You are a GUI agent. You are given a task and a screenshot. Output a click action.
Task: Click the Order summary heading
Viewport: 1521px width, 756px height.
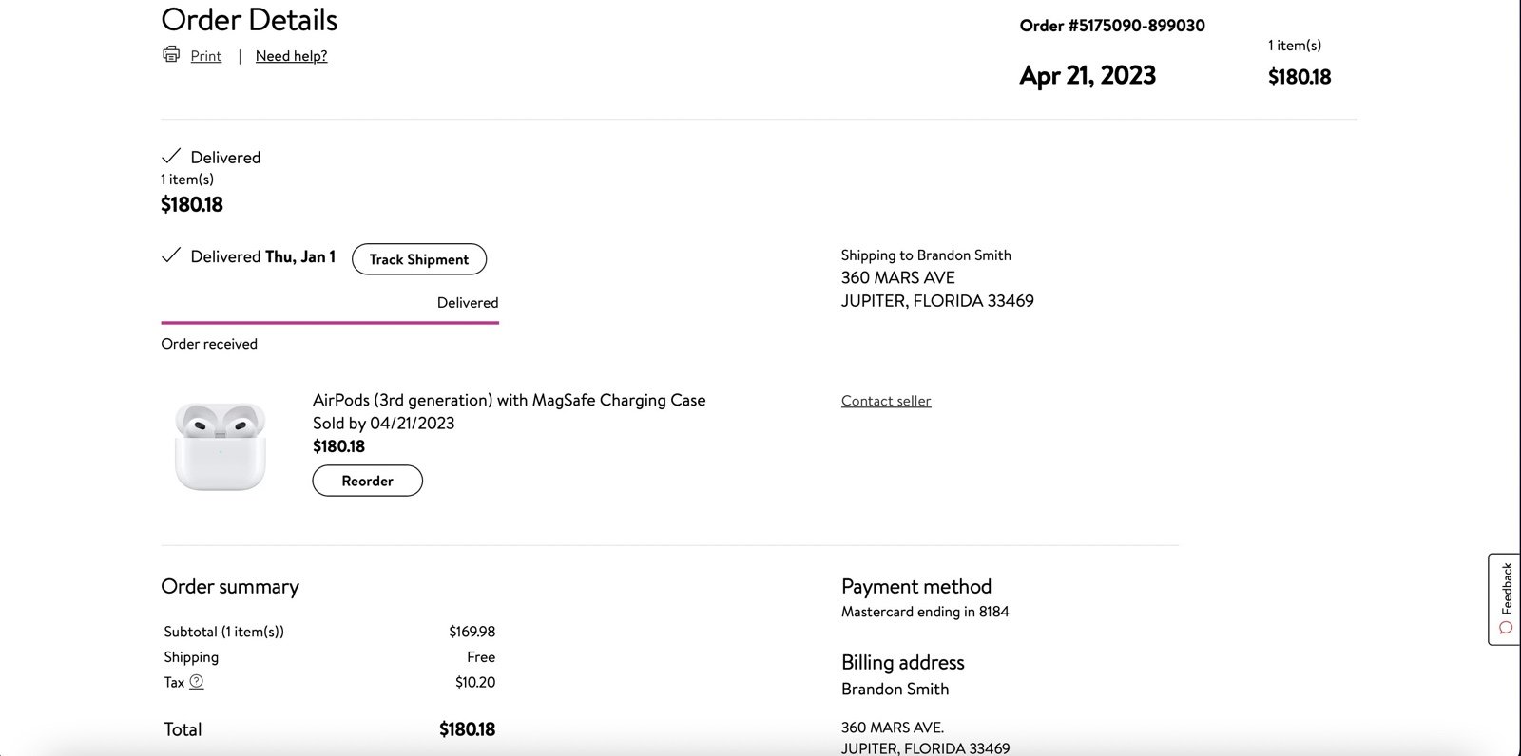click(x=230, y=587)
